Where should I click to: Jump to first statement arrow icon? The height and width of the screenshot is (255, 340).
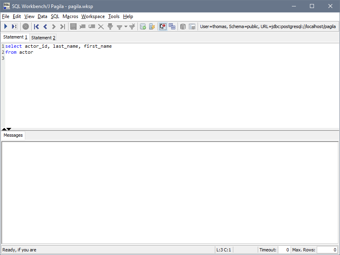tap(36, 26)
